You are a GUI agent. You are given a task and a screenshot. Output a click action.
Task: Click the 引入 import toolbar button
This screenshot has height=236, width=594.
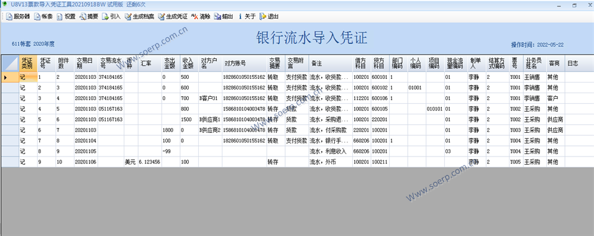111,17
